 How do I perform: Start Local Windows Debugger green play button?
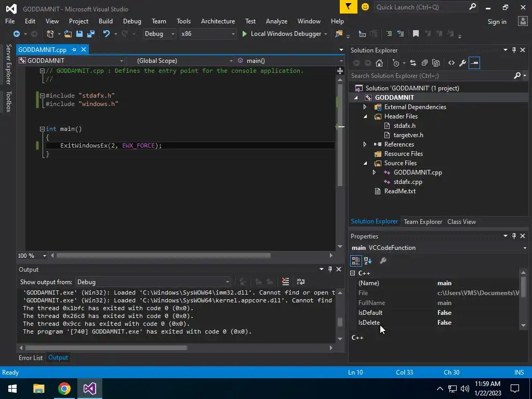[x=244, y=34]
